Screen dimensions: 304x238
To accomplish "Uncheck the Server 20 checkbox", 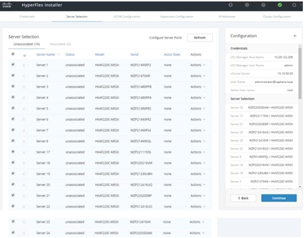I will point(13,184).
